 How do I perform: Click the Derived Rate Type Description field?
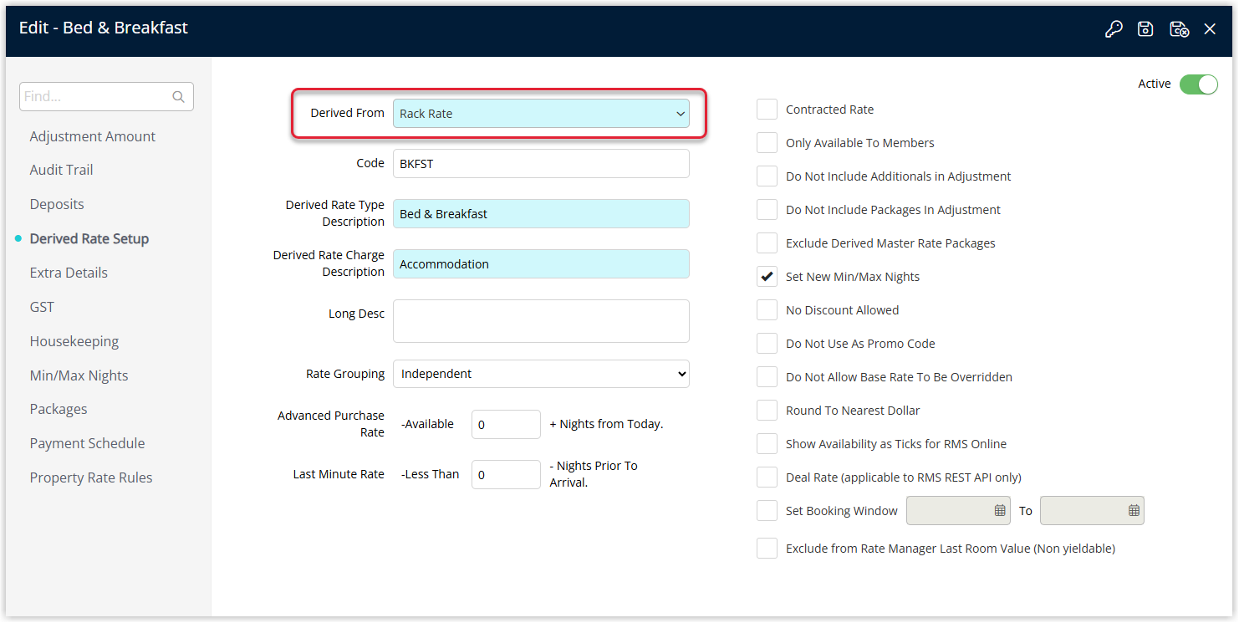pos(541,214)
